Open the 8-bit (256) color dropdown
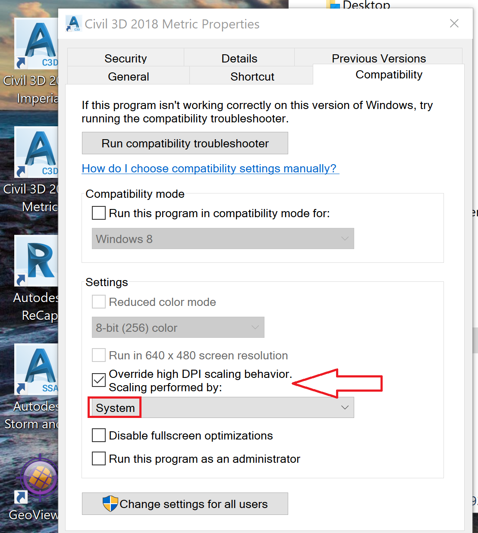This screenshot has width=478, height=533. 178,327
